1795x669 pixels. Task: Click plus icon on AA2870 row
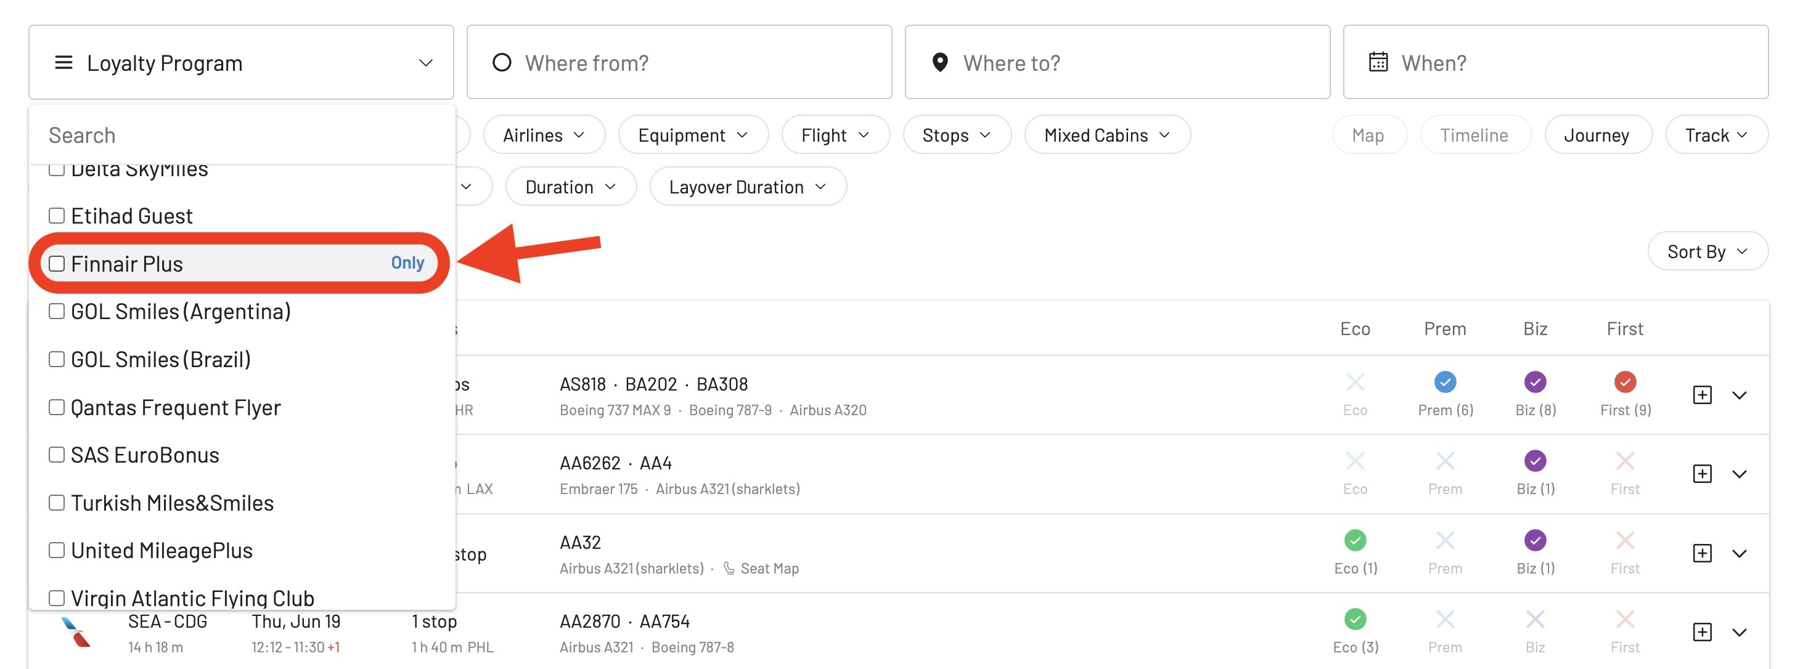pyautogui.click(x=1702, y=631)
